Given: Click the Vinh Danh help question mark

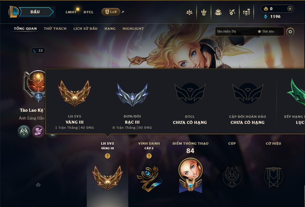Looking at the screenshot, I should pyautogui.click(x=149, y=156).
